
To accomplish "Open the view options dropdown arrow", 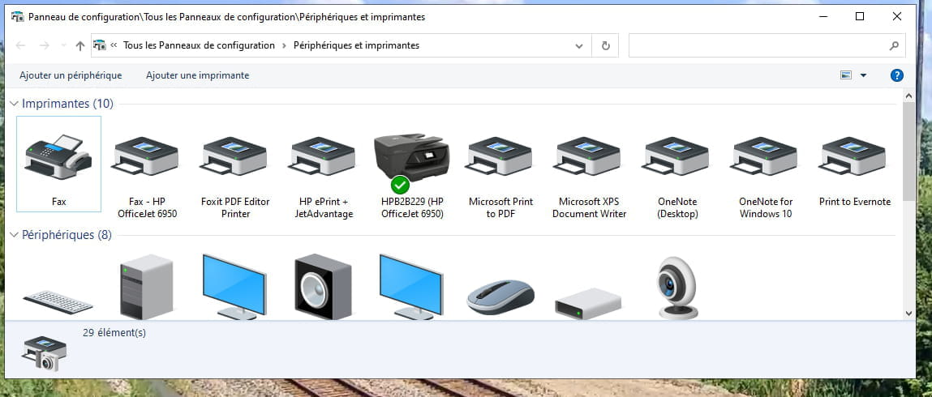I will coord(863,75).
